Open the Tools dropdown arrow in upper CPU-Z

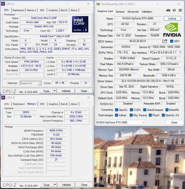point(55,91)
